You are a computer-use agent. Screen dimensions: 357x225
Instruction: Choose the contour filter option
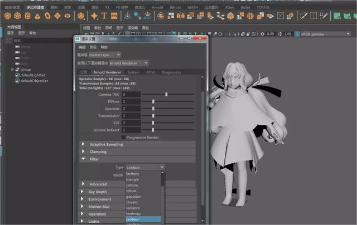143,219
